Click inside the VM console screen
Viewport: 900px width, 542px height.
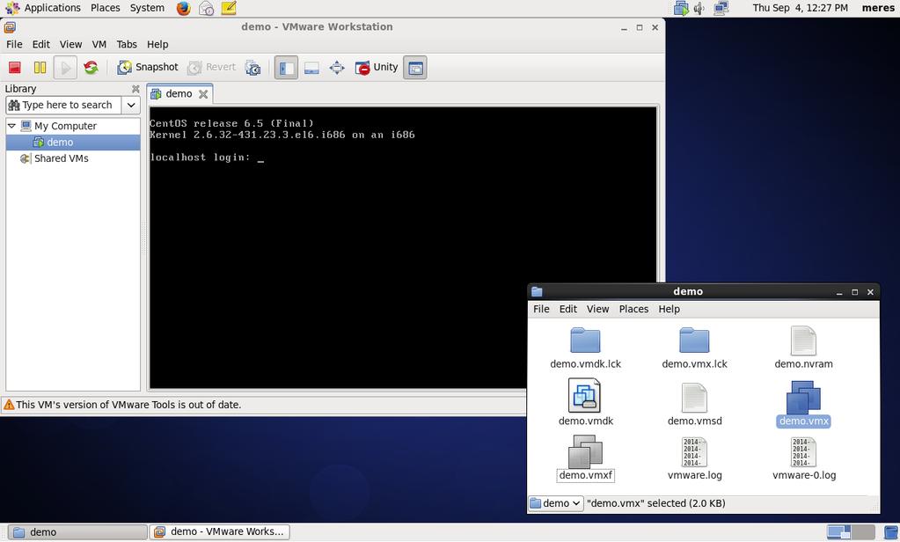[x=403, y=247]
